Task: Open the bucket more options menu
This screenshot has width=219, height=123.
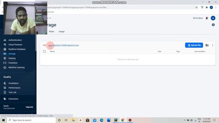Action: coord(213,45)
